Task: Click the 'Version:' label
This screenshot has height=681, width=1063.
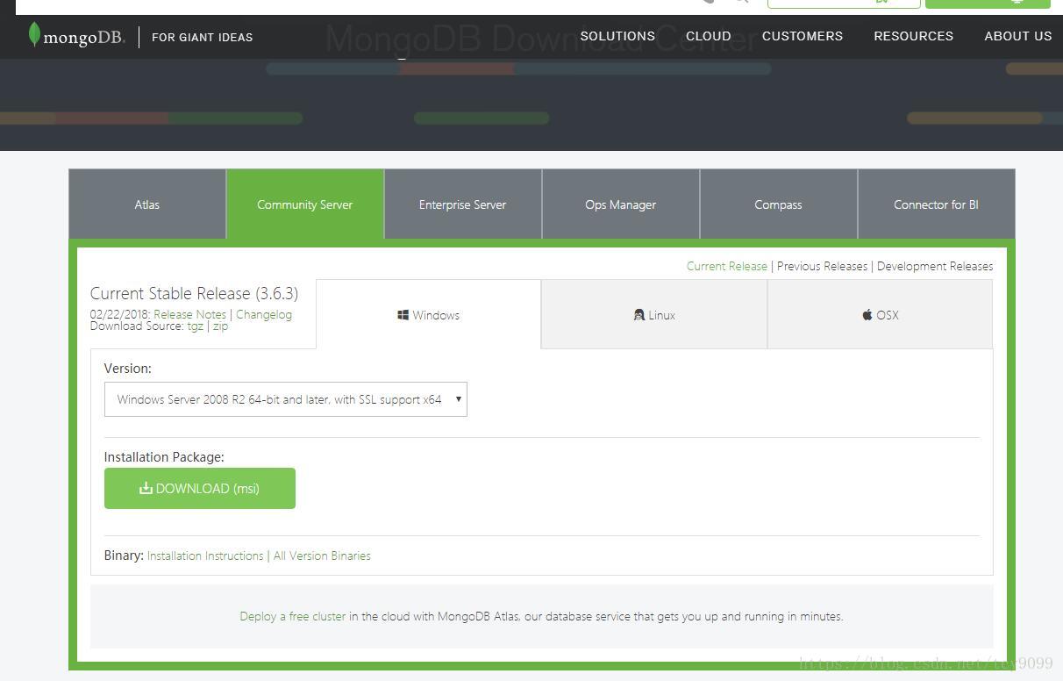Action: (128, 369)
